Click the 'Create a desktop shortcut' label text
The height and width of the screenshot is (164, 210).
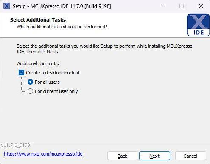(53, 73)
